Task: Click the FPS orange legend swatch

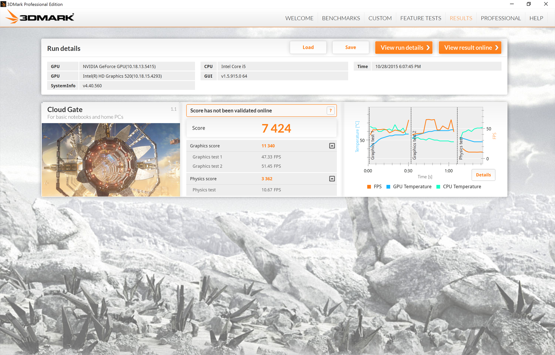Action: click(x=369, y=187)
